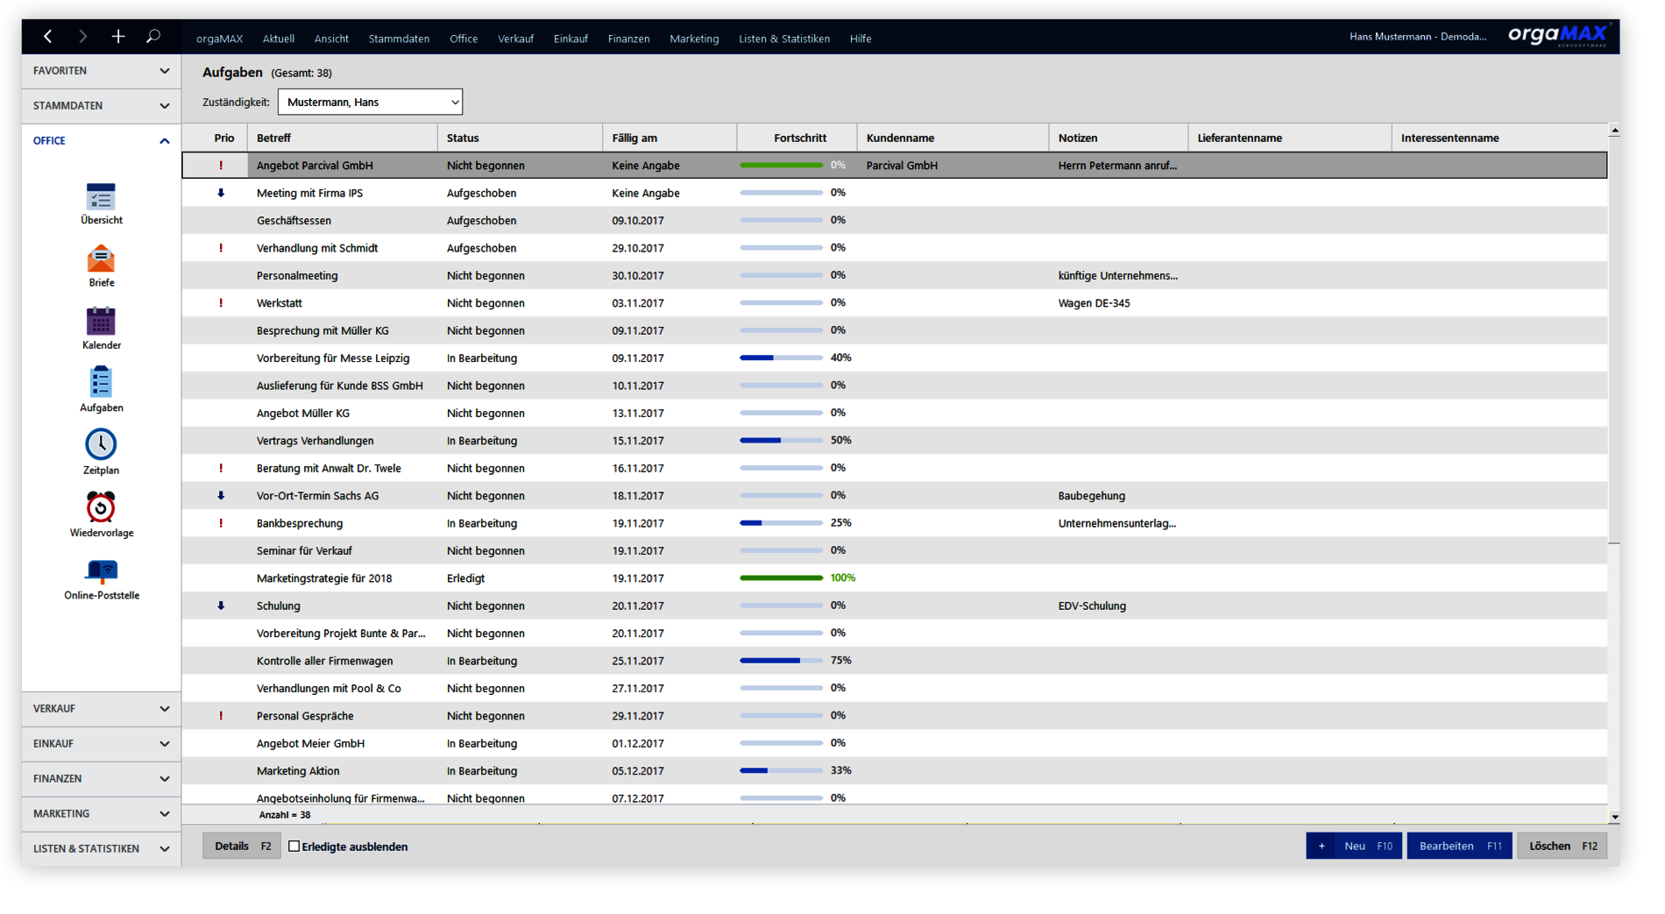Click progress bar of Marketingstrategie für 2018
1665x914 pixels.
pos(781,578)
